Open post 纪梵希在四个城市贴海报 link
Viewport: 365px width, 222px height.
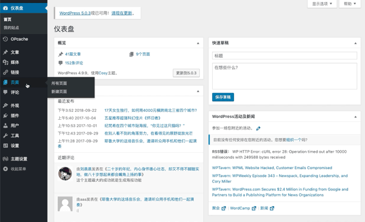[x=144, y=126]
